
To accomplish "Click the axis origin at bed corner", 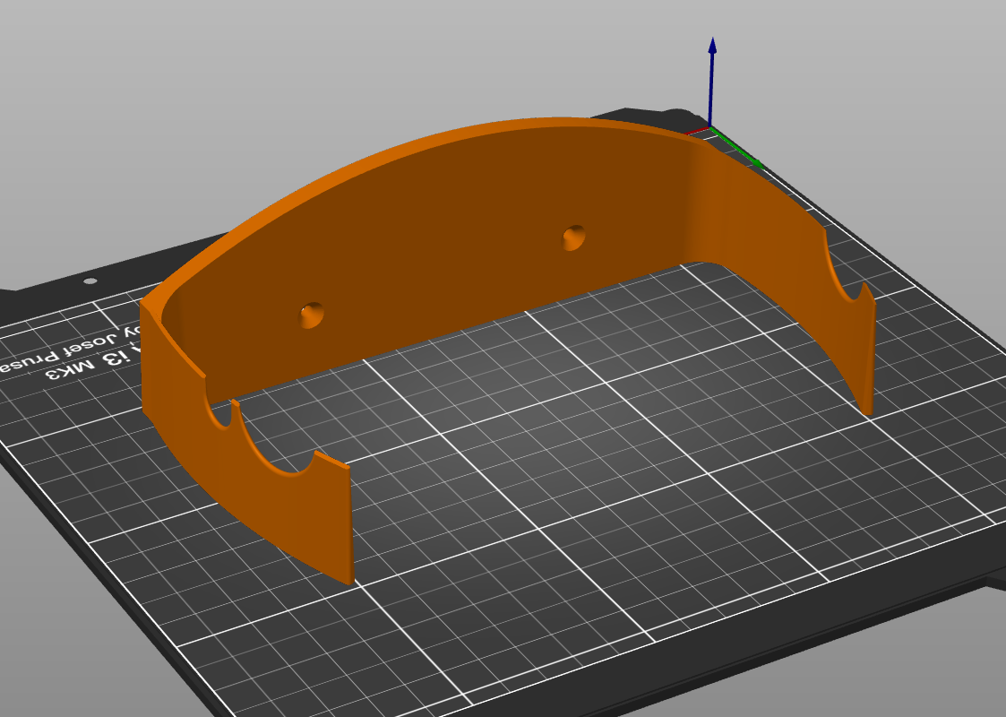I will 710,127.
